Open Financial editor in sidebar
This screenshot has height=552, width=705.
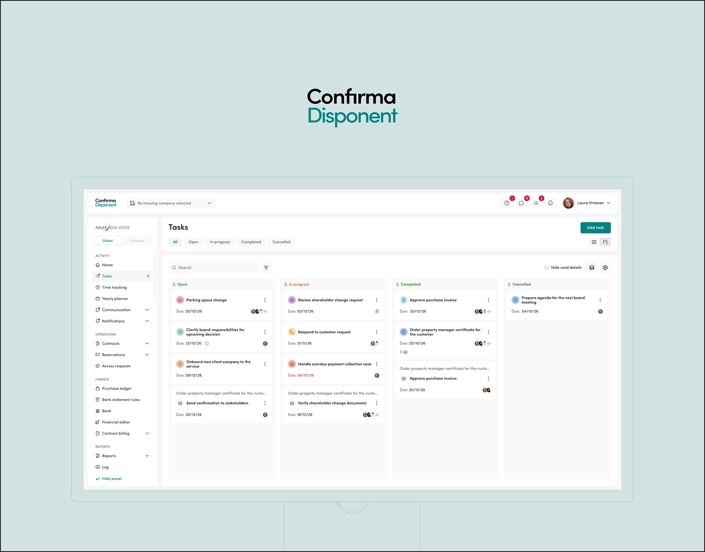point(122,422)
